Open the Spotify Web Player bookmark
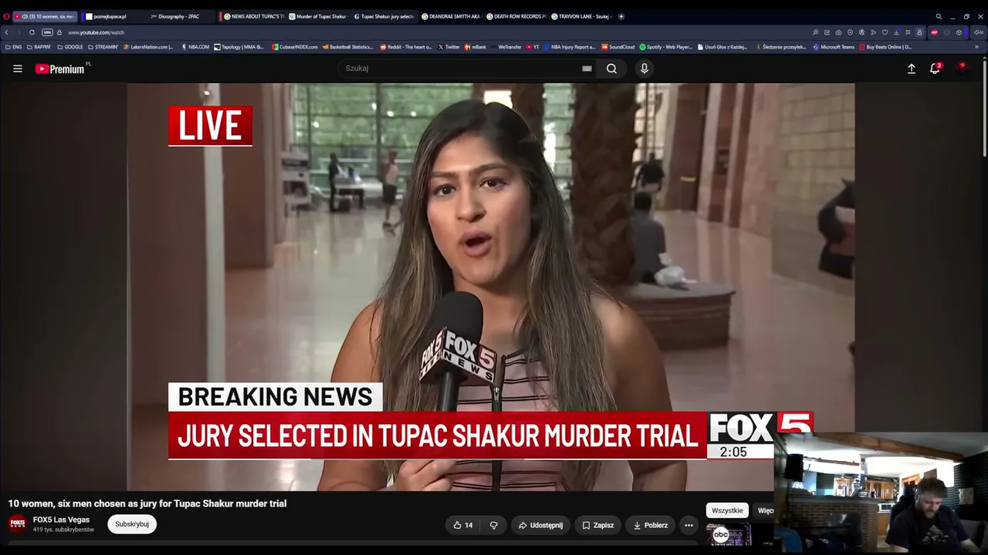 click(x=666, y=47)
